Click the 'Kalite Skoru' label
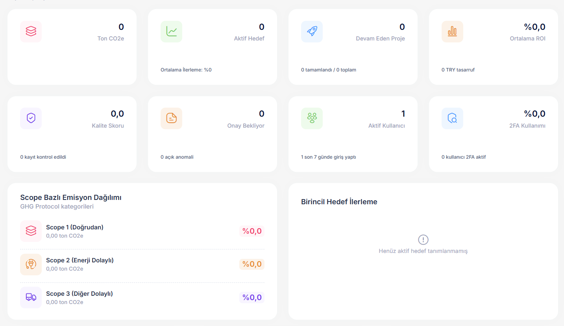This screenshot has width=564, height=326. (x=108, y=126)
